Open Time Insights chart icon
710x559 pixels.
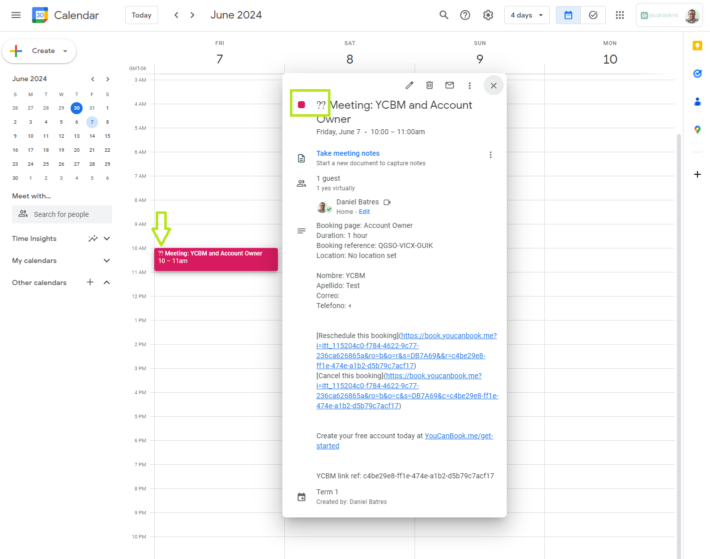pyautogui.click(x=93, y=238)
